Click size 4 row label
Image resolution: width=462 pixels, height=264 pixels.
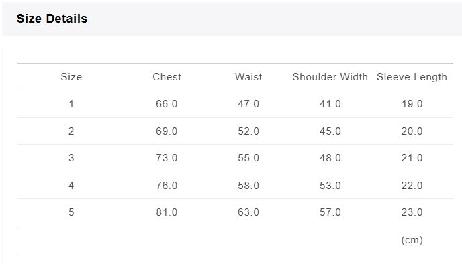(x=71, y=186)
